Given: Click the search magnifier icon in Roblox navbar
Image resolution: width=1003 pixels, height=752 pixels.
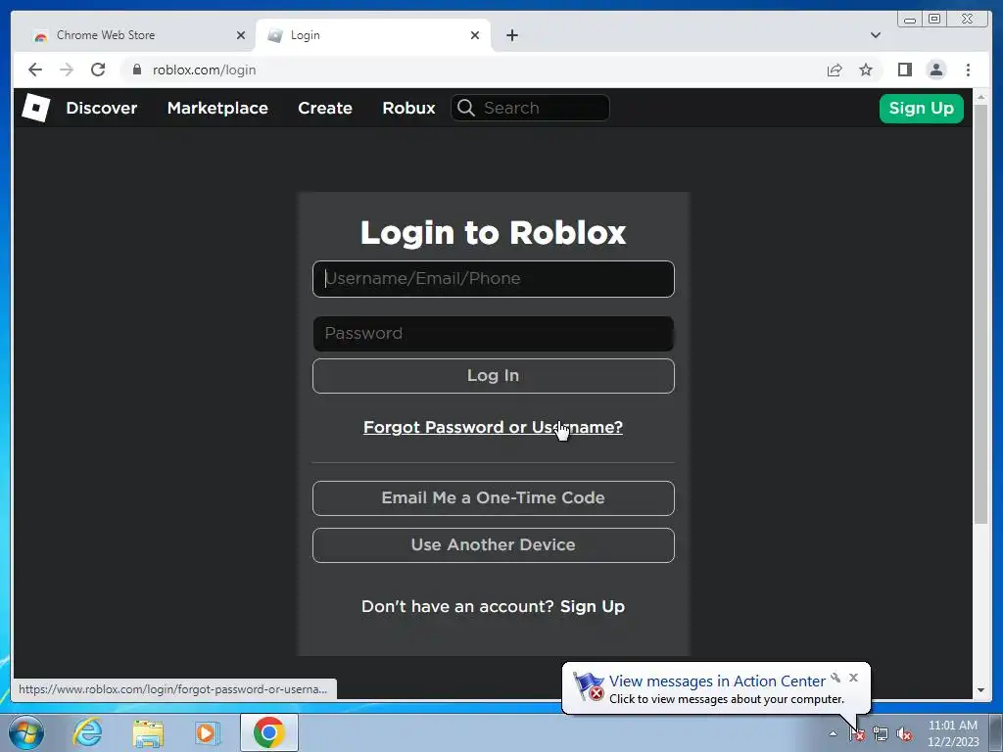Looking at the screenshot, I should (x=466, y=108).
